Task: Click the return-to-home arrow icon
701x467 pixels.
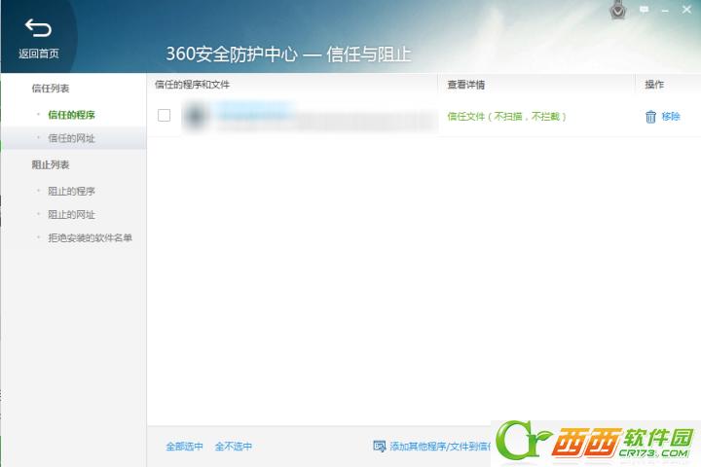Action: 38,28
